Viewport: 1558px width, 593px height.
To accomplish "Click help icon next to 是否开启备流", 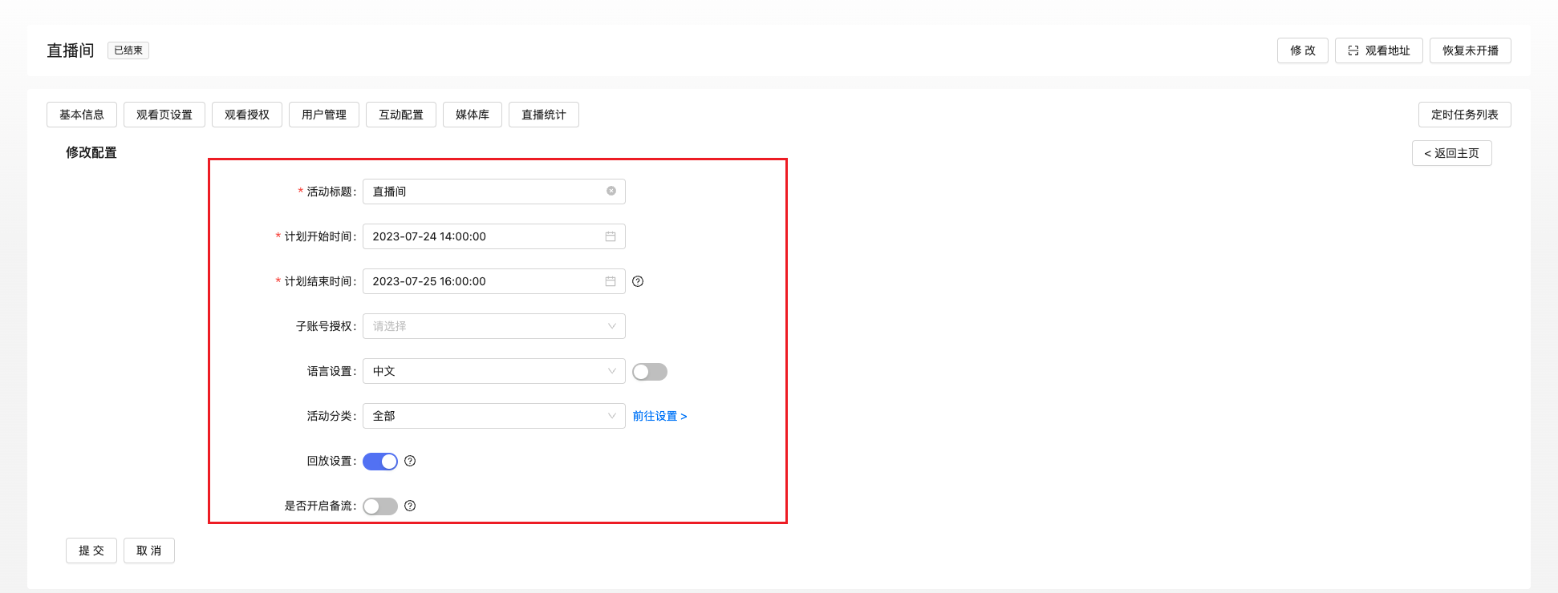I will click(x=410, y=506).
